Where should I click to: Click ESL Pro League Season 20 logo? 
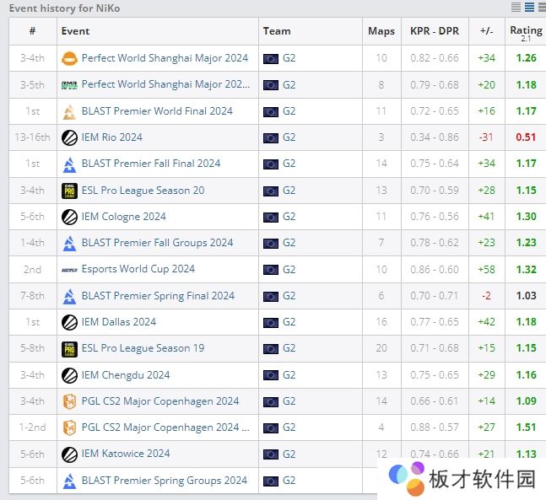[x=69, y=191]
